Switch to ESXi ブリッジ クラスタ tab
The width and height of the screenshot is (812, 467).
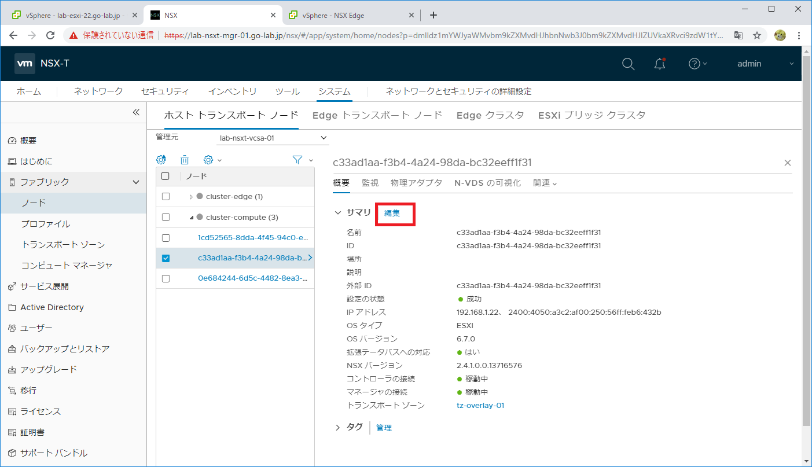click(x=591, y=115)
